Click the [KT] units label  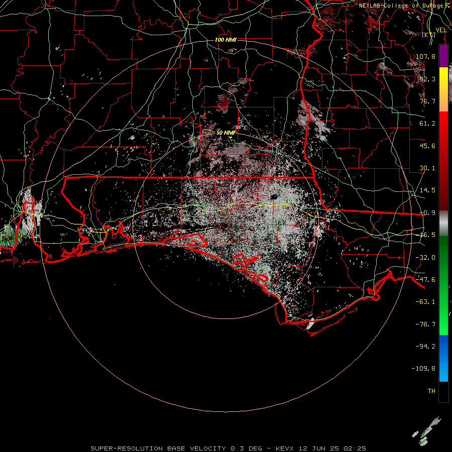click(x=429, y=35)
